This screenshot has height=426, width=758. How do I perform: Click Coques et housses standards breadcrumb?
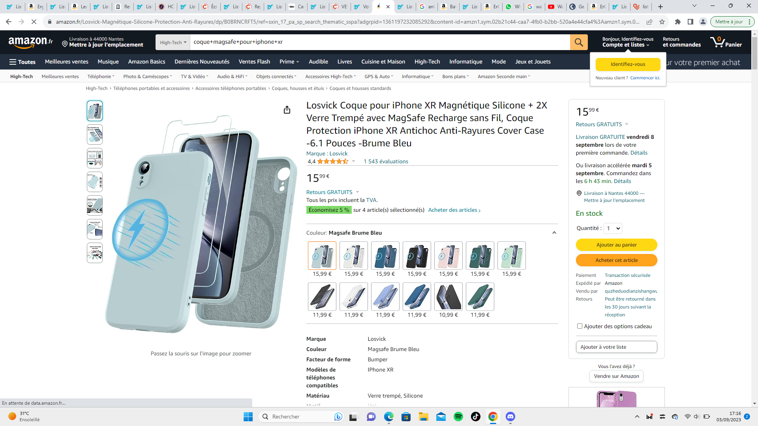tap(360, 88)
